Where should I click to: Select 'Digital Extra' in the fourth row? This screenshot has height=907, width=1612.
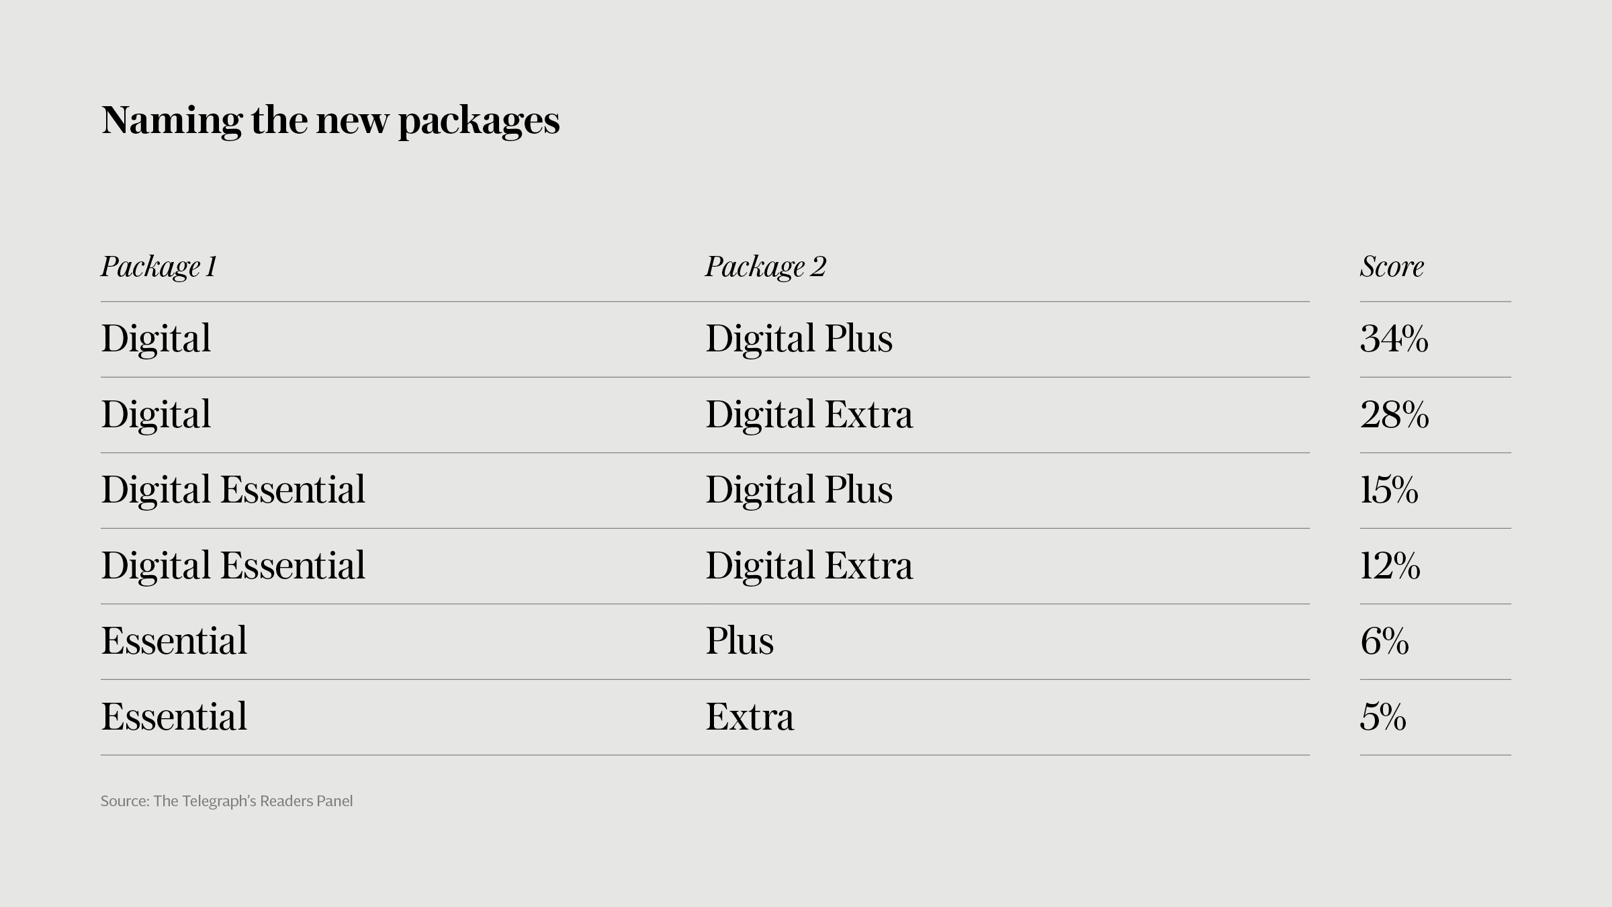pos(809,566)
